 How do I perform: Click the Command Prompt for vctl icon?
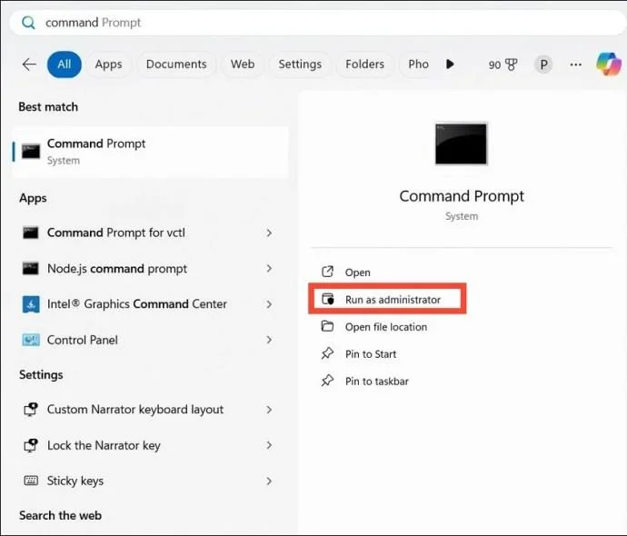point(31,233)
